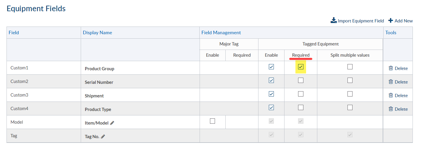Disable Tagged Equipment Enable for Product Type
This screenshot has height=147, width=422.
pyautogui.click(x=271, y=107)
